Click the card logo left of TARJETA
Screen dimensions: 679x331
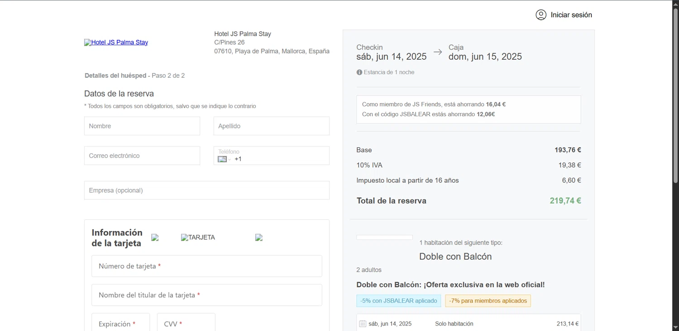(x=155, y=237)
